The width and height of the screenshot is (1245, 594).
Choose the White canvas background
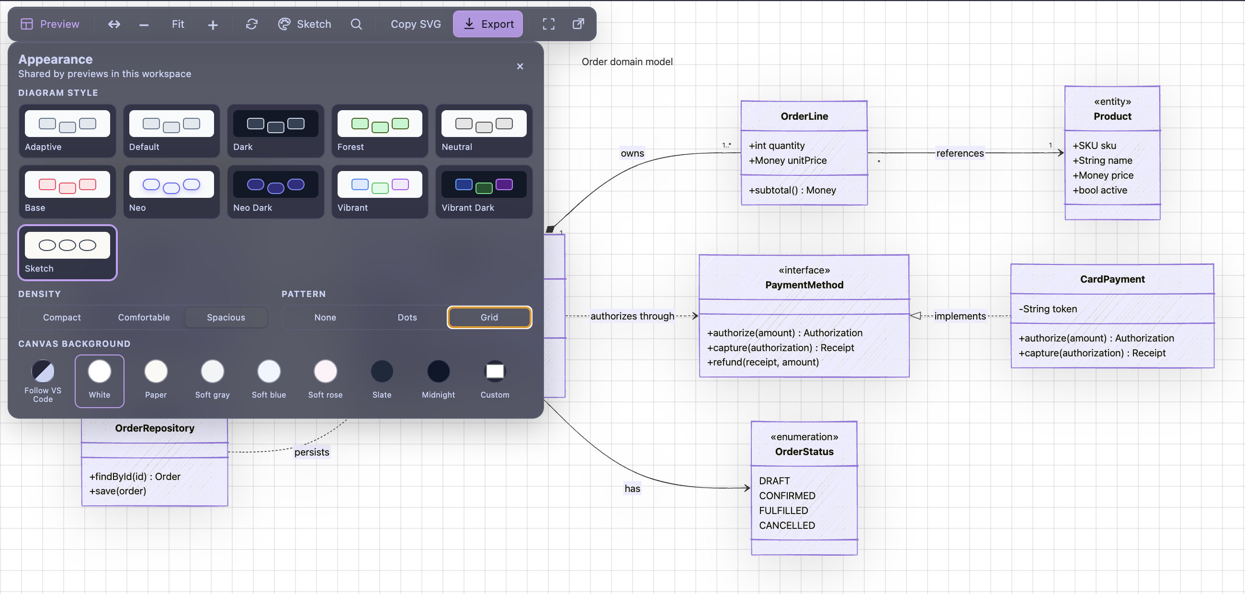(100, 381)
